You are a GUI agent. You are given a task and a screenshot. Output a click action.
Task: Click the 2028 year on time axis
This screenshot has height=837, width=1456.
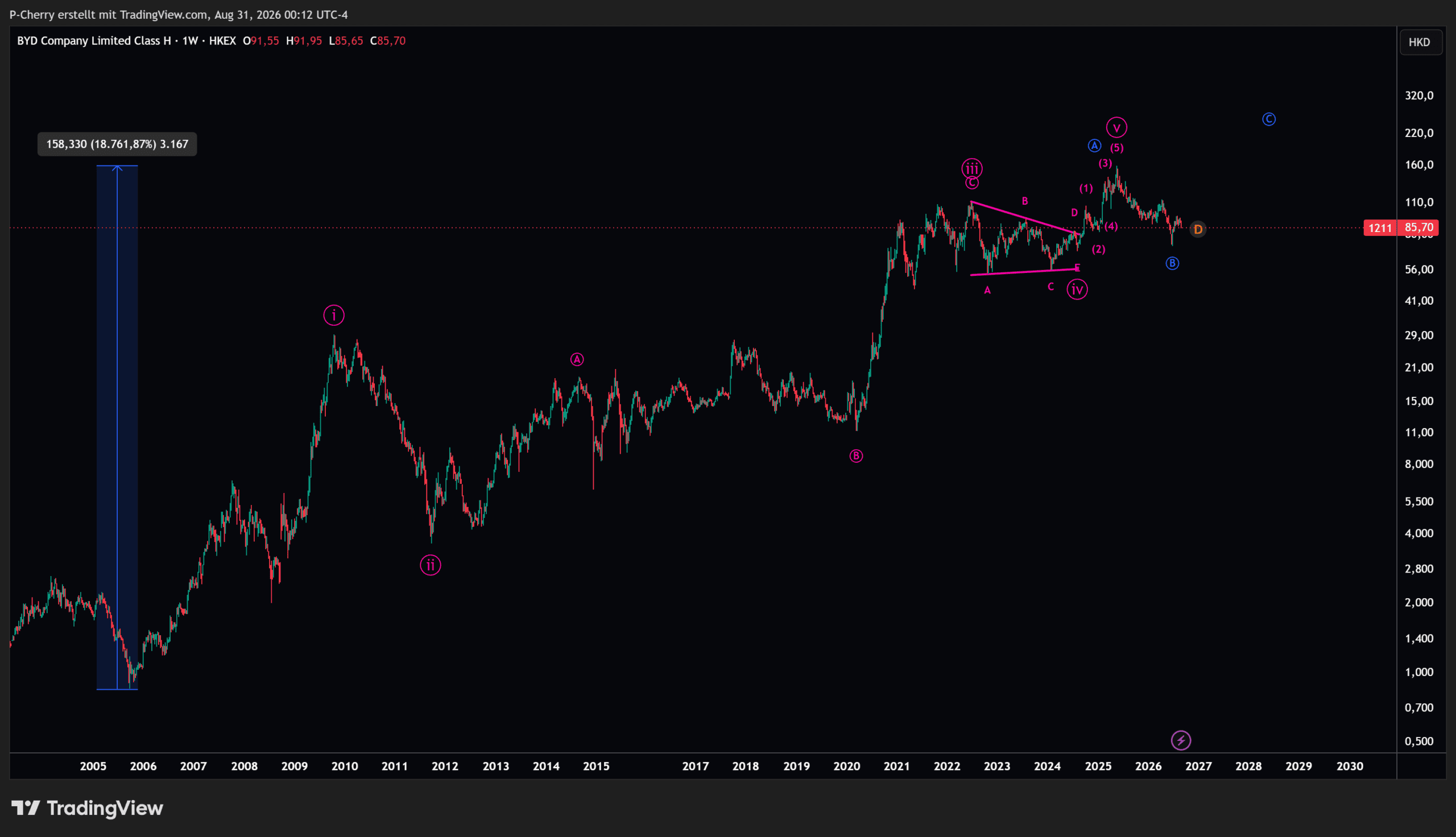(x=1249, y=766)
